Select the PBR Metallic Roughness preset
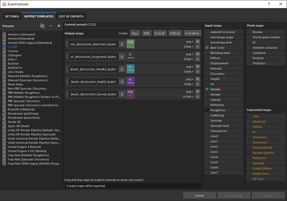 tap(24, 93)
